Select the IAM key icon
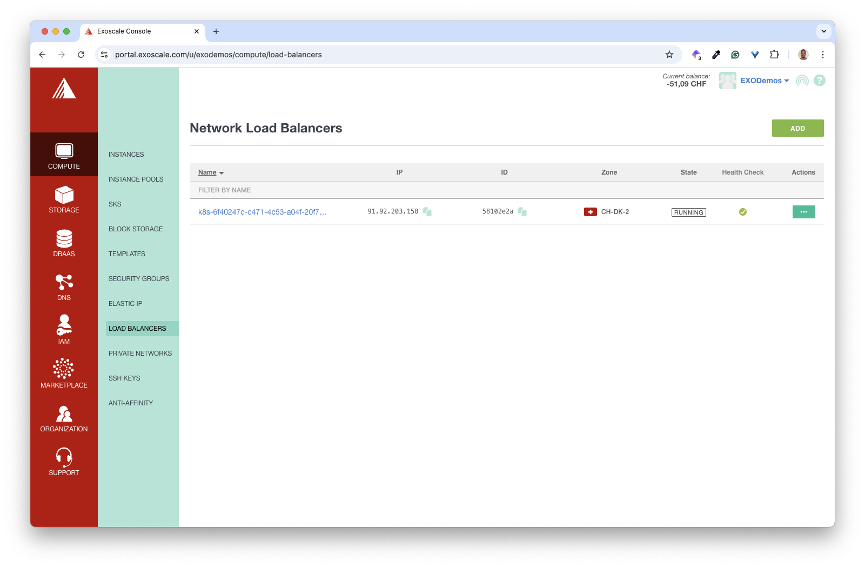865x567 pixels. [64, 329]
